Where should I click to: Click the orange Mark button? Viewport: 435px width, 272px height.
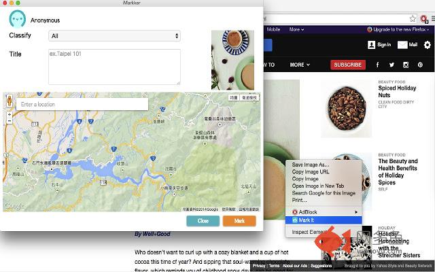[239, 221]
